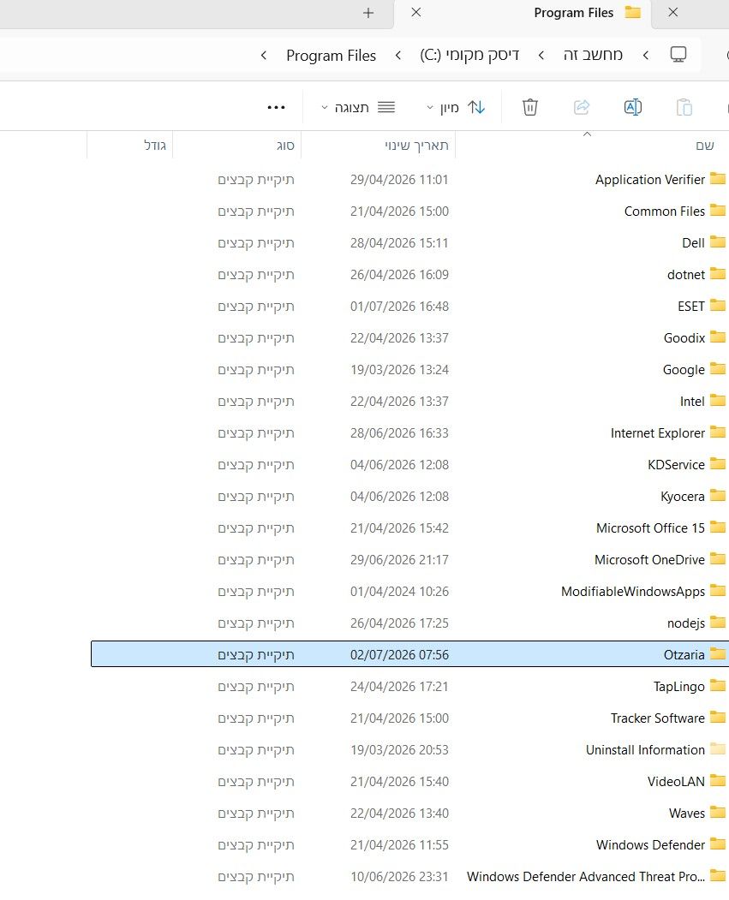Select the TapLingo folder icon

point(718,685)
